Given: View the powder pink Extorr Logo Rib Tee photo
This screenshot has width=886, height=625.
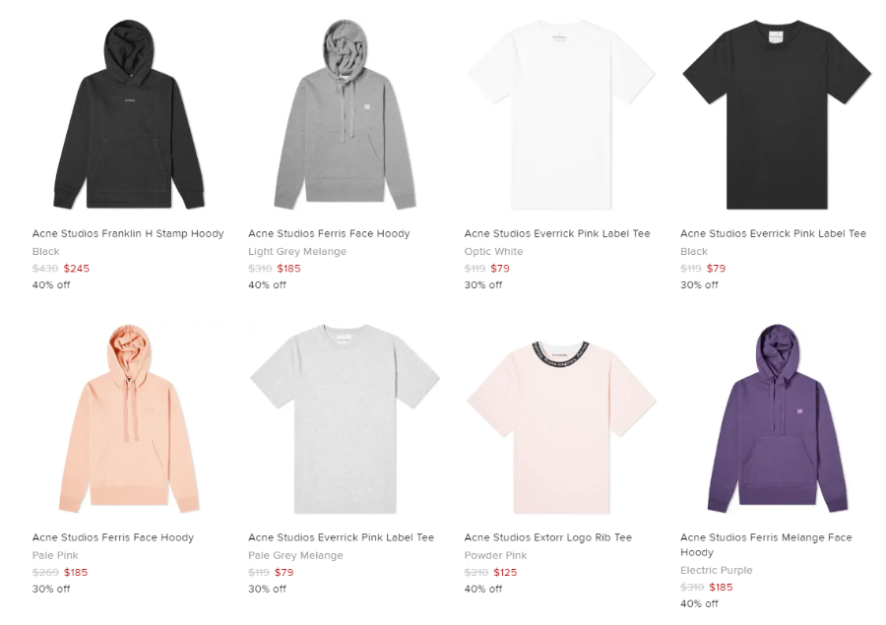Looking at the screenshot, I should click(561, 427).
